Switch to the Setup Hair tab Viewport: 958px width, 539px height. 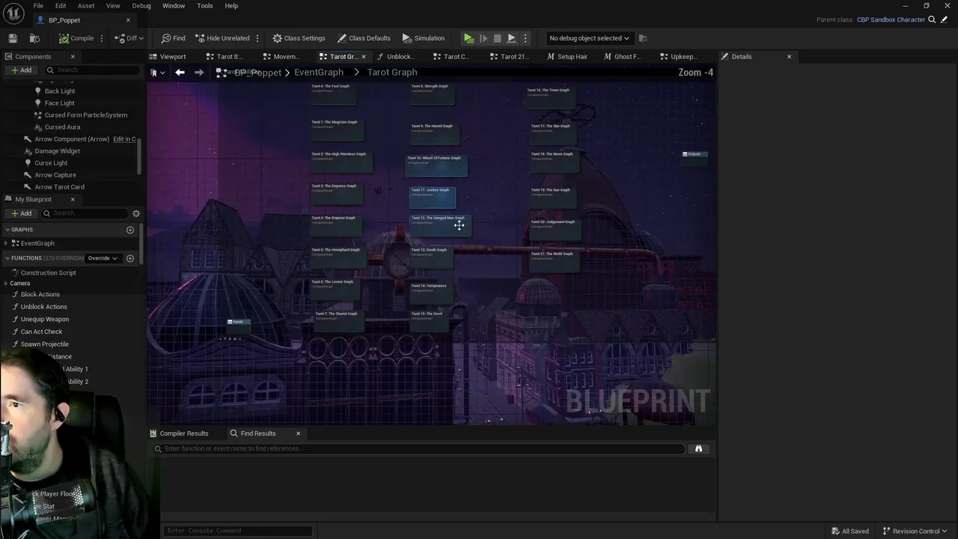click(567, 57)
